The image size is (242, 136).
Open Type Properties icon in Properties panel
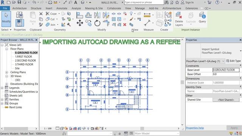tap(20, 15)
